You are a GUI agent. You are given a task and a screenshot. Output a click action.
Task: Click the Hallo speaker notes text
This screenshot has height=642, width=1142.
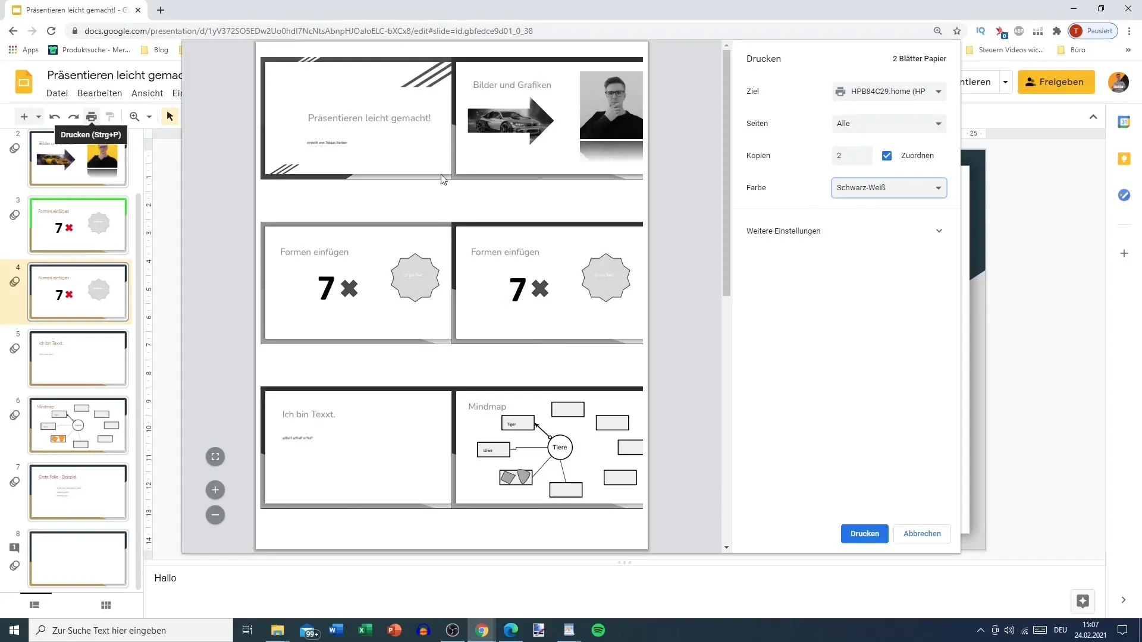[165, 578]
